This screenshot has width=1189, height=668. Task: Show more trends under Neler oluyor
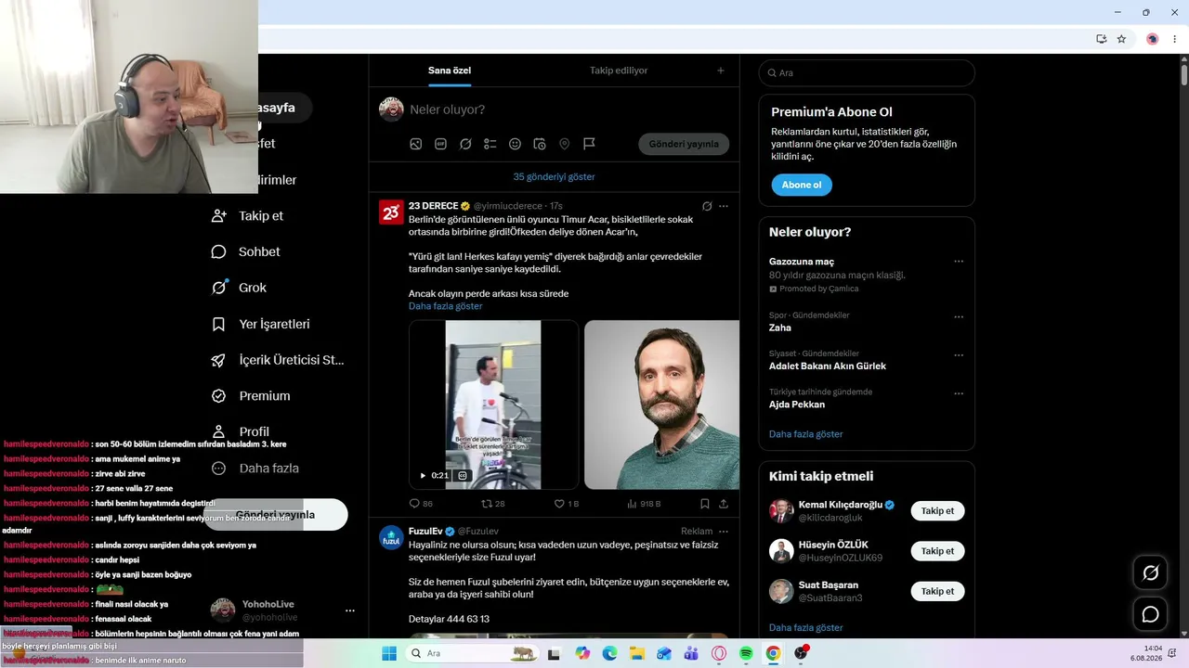(x=806, y=434)
